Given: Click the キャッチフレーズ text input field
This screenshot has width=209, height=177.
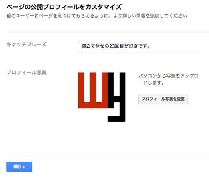Looking at the screenshot, I should coord(139,46).
